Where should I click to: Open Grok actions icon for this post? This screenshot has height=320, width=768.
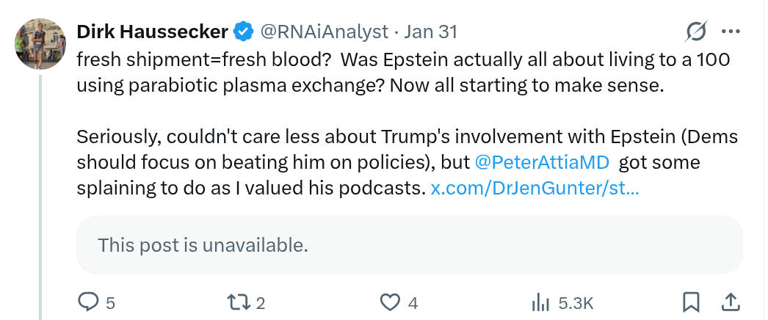(x=695, y=32)
